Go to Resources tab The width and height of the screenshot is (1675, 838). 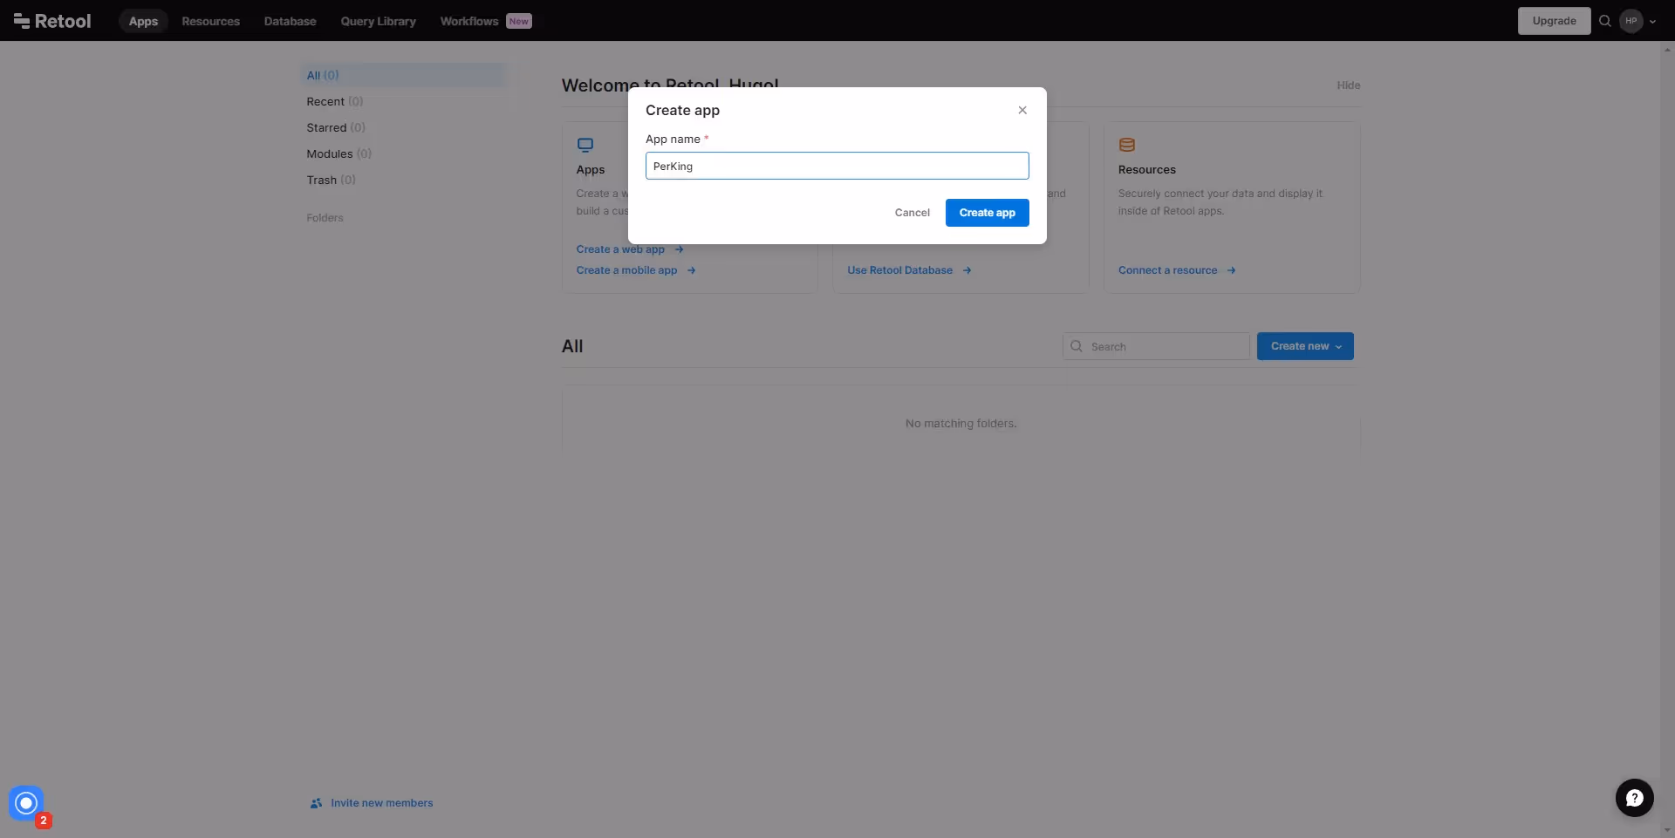pyautogui.click(x=210, y=21)
